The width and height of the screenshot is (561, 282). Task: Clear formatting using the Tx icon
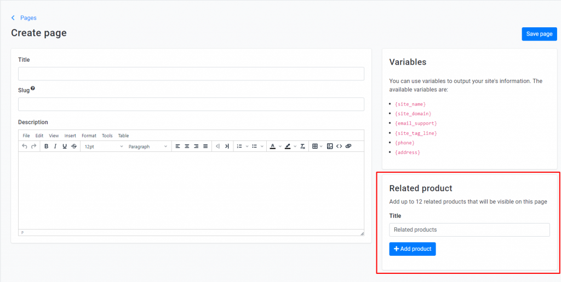(x=302, y=146)
